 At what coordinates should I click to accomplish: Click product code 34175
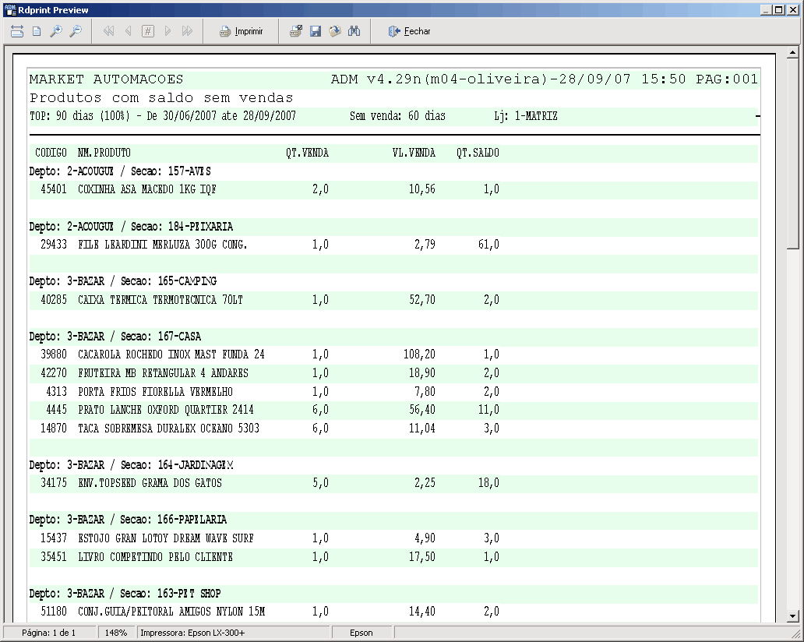[54, 483]
